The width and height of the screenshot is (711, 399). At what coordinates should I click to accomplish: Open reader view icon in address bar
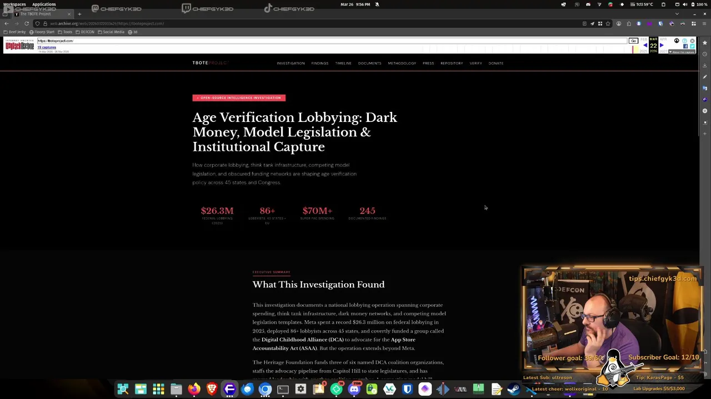pyautogui.click(x=584, y=23)
